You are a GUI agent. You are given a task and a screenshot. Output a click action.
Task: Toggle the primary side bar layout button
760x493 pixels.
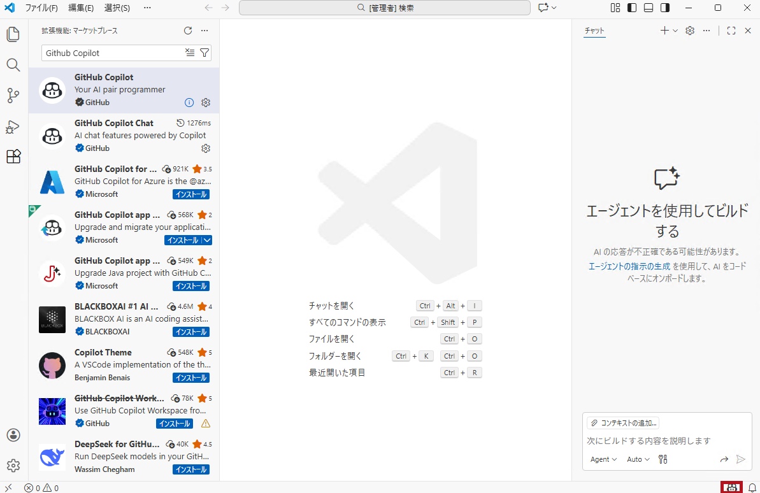click(632, 8)
